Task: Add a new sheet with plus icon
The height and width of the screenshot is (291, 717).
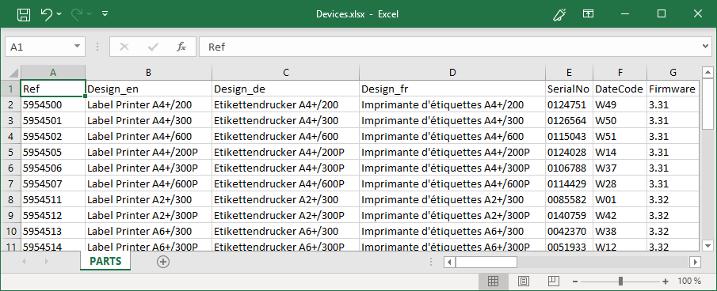Action: [162, 262]
